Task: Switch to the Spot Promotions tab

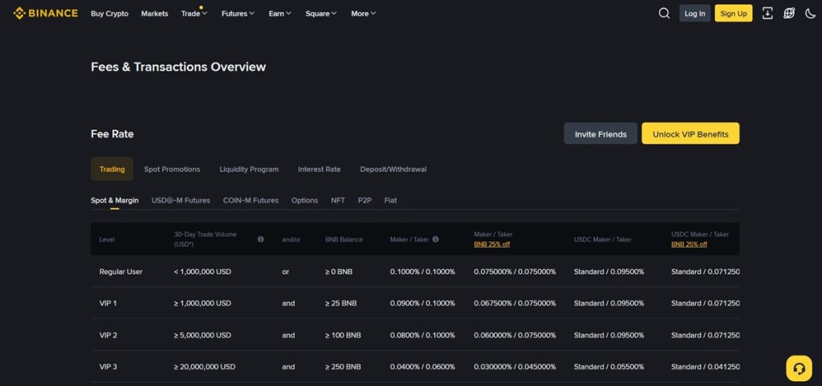Action: (172, 169)
